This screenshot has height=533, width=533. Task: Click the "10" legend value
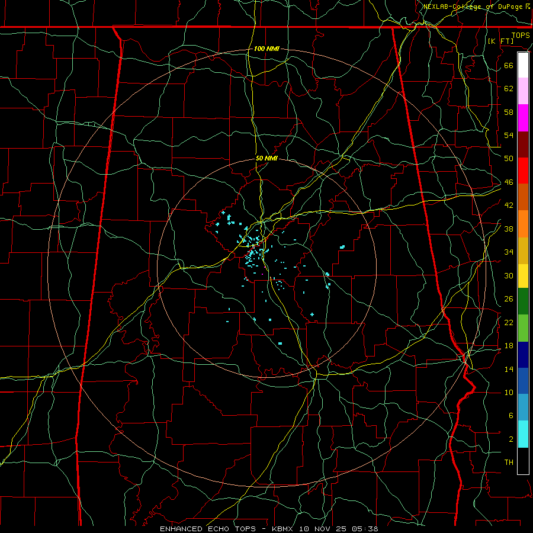coord(509,393)
